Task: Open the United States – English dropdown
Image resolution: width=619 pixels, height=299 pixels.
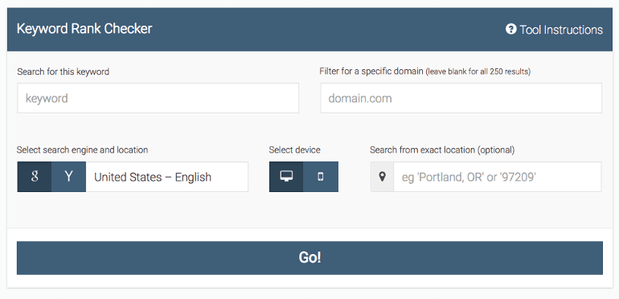Action: 167,177
